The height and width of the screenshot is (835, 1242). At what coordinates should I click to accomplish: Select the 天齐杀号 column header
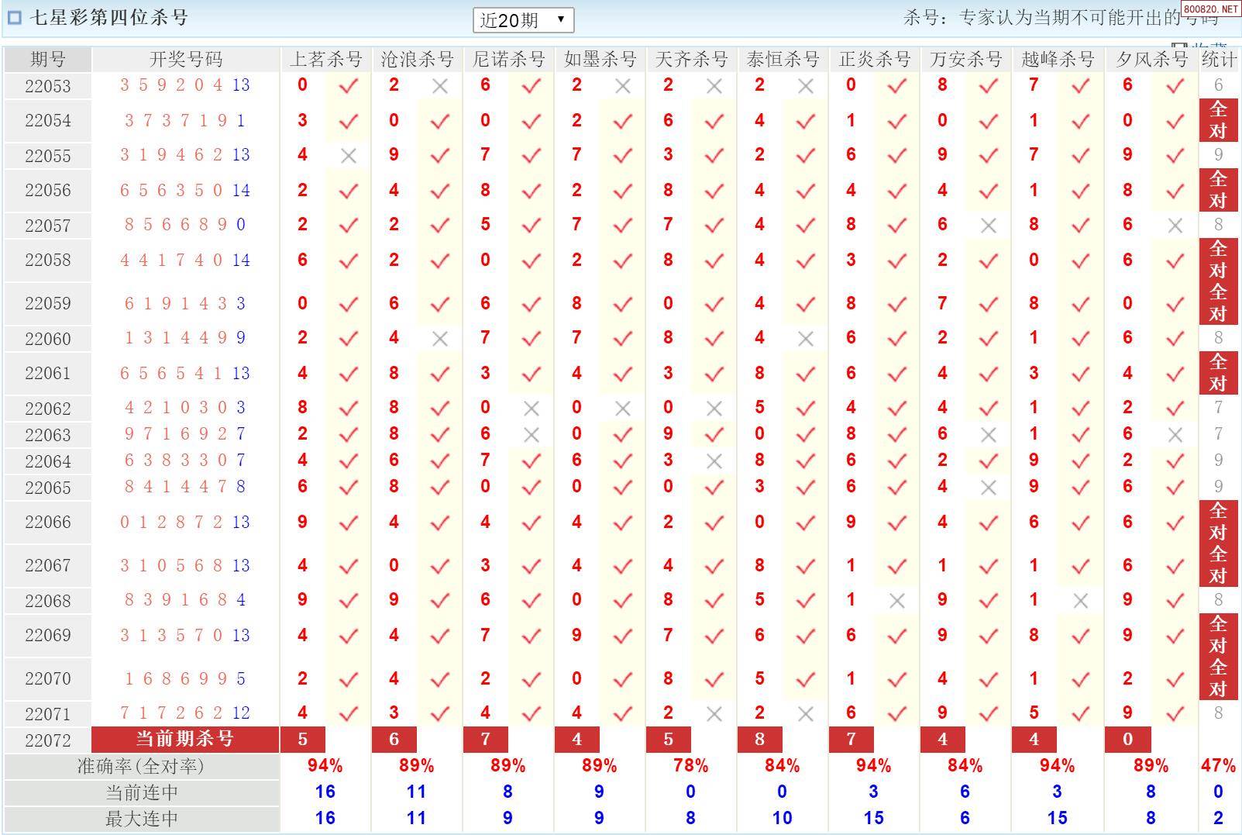691,60
